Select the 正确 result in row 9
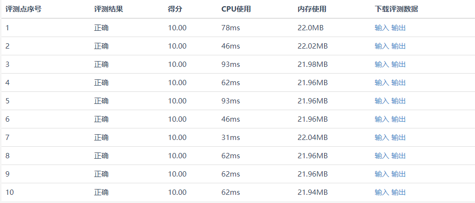The height and width of the screenshot is (203, 475). pyautogui.click(x=101, y=174)
